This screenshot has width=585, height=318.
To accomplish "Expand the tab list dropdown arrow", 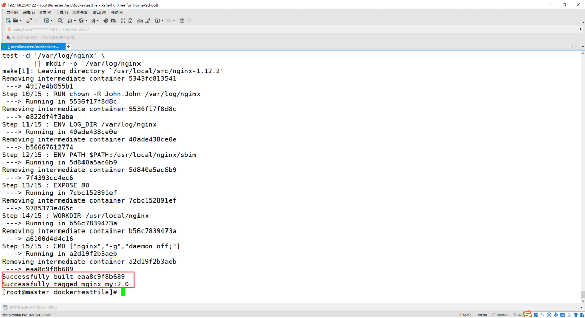I will pyautogui.click(x=583, y=47).
